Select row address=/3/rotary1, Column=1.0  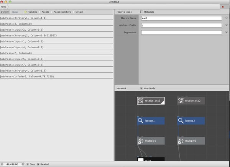(x=56, y=18)
